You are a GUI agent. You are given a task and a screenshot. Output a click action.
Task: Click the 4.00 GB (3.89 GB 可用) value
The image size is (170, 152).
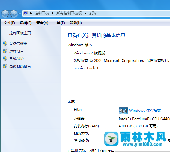coord(138,126)
